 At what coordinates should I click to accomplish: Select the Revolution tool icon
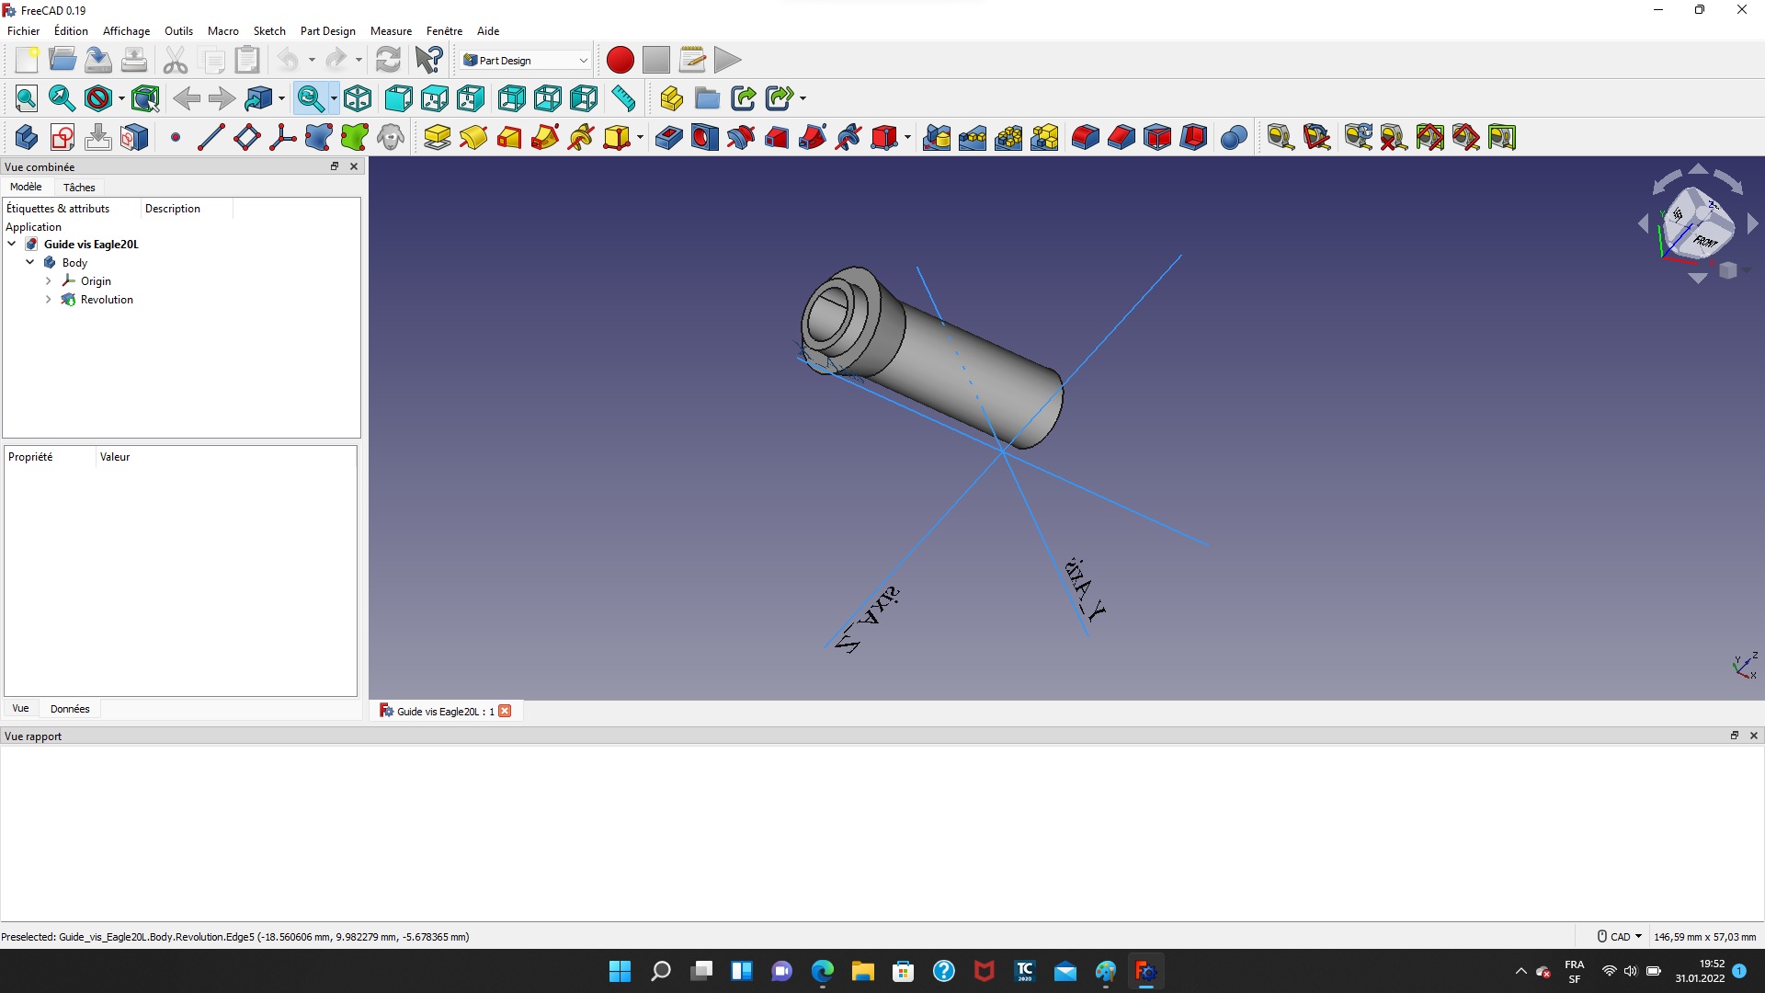473,138
